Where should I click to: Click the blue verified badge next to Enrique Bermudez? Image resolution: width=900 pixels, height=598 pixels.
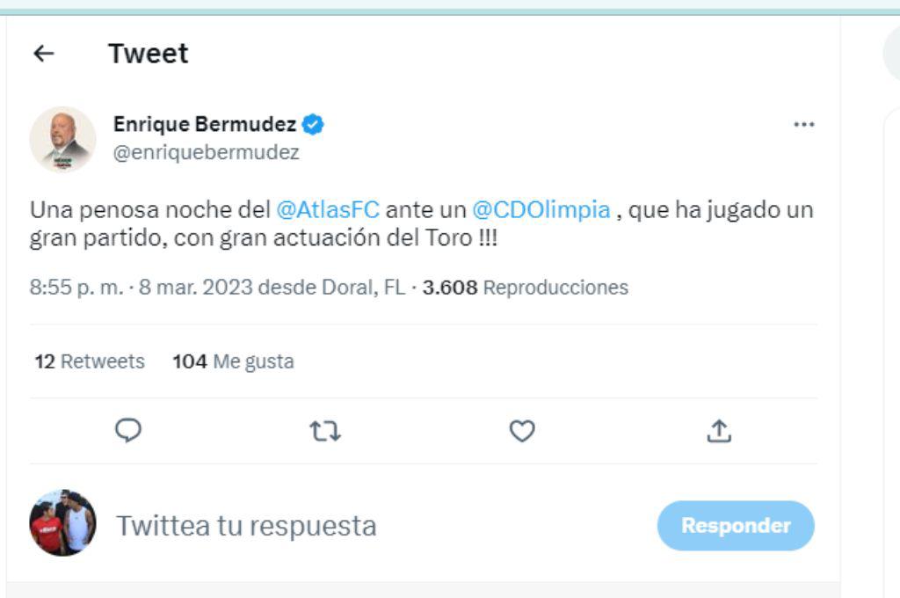tap(313, 124)
